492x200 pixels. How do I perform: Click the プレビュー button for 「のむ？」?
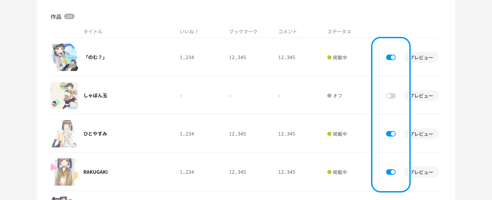click(x=424, y=57)
